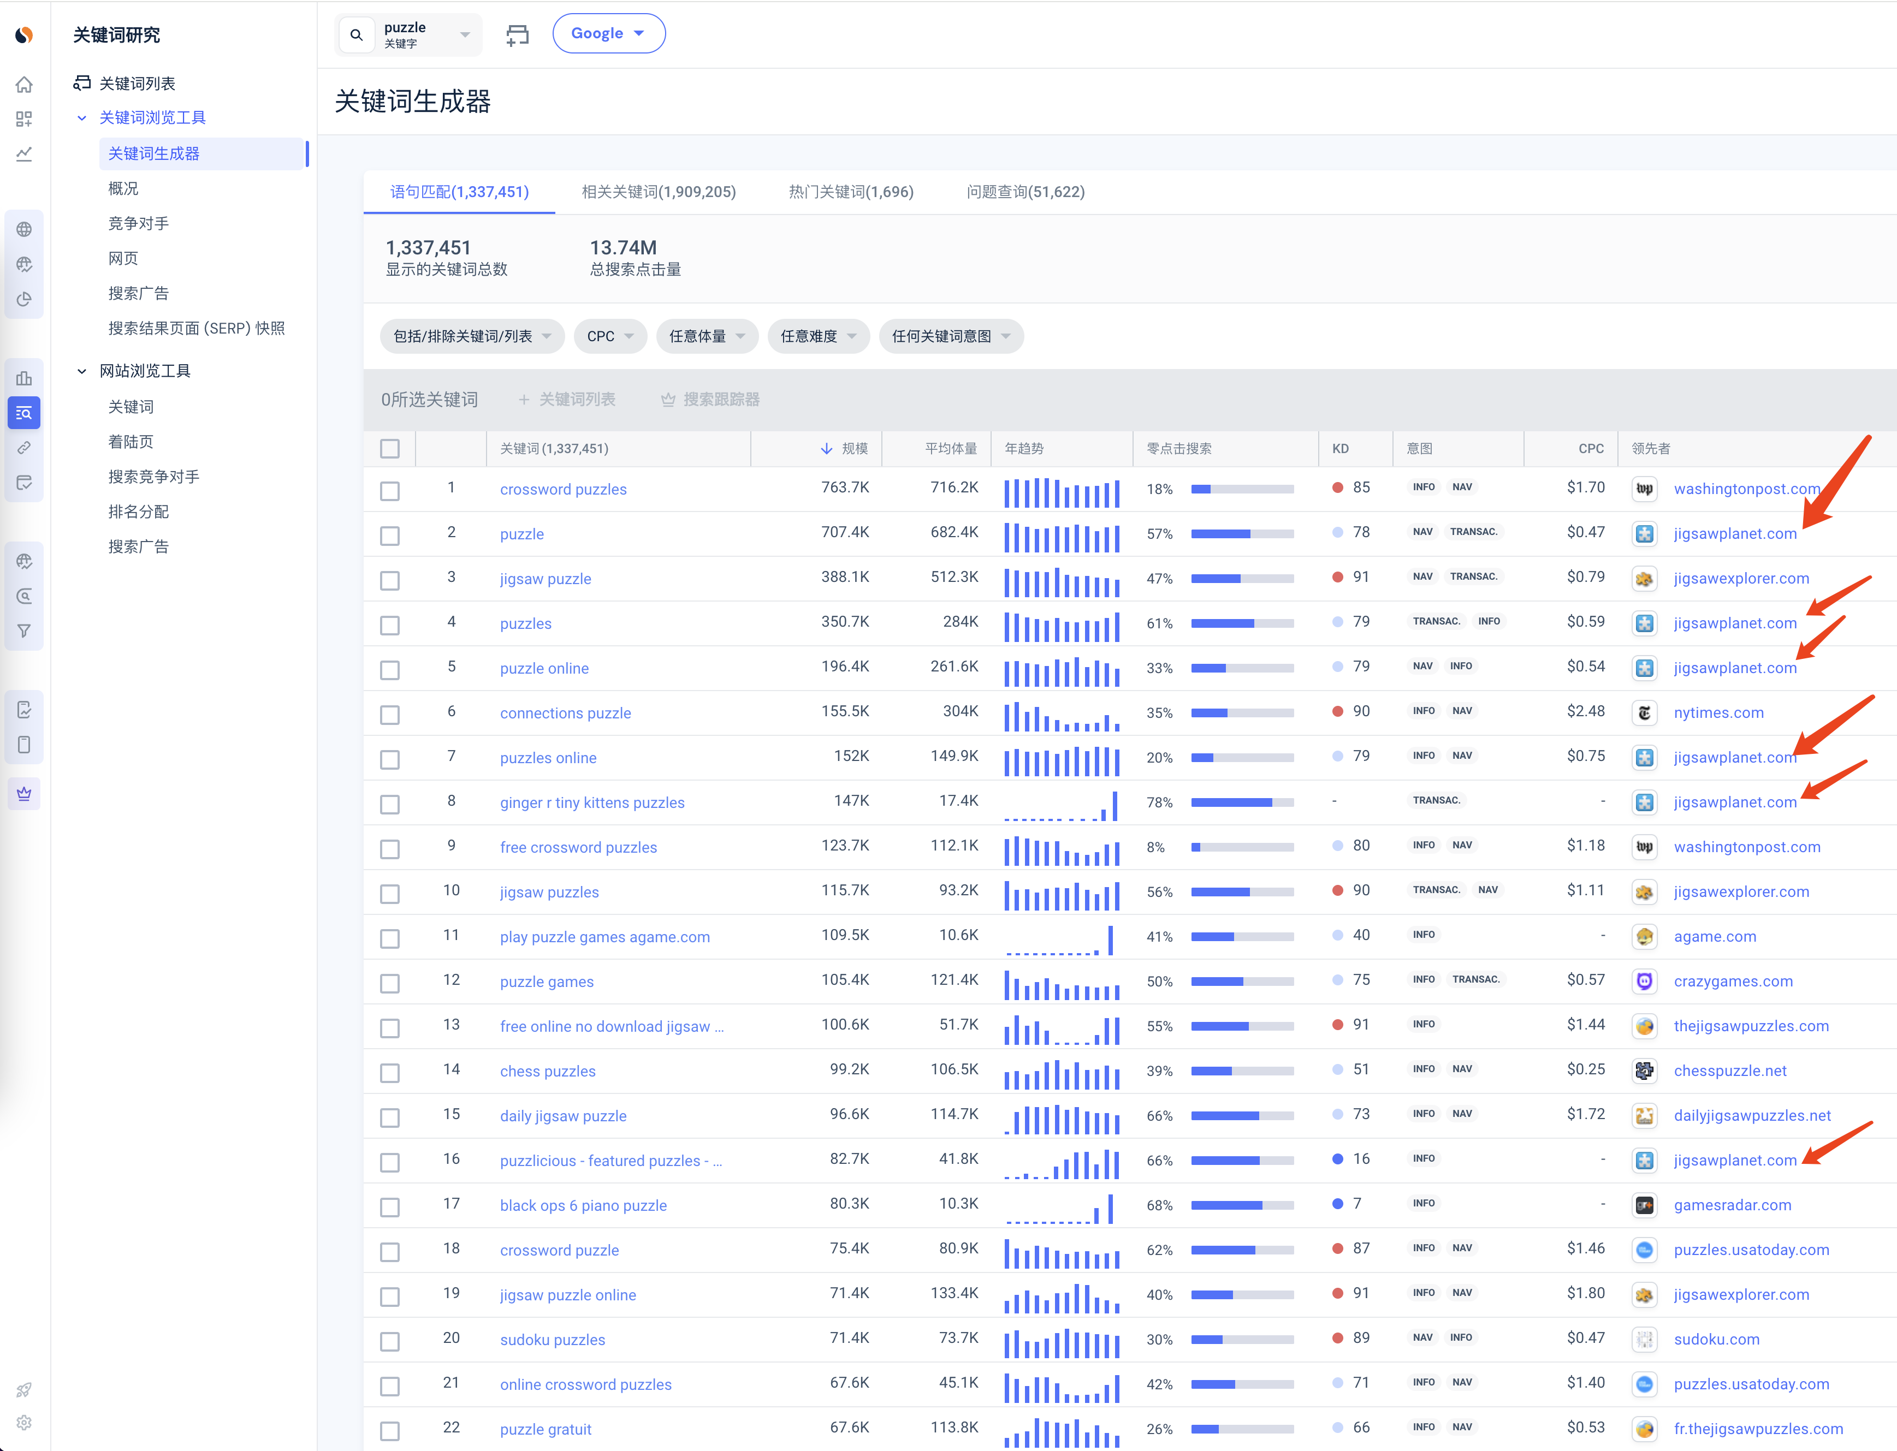1897x1451 pixels.
Task: Click the funnel filter icon in rail
Action: [24, 631]
